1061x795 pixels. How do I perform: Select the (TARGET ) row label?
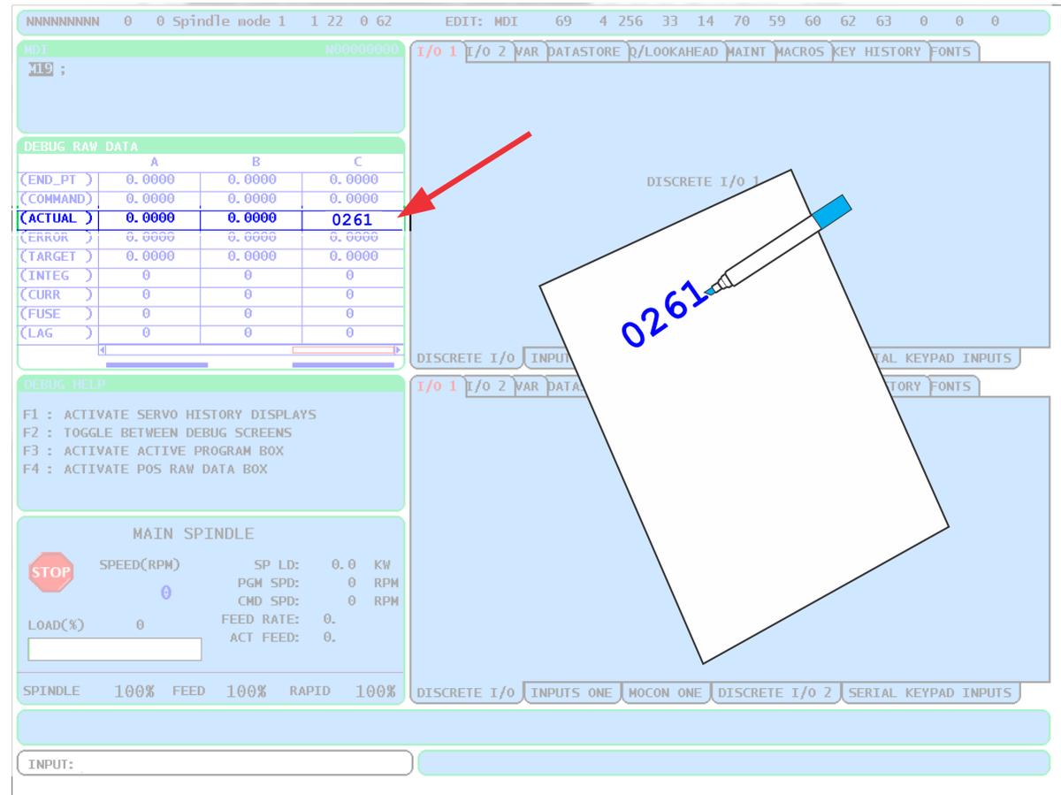(57, 256)
